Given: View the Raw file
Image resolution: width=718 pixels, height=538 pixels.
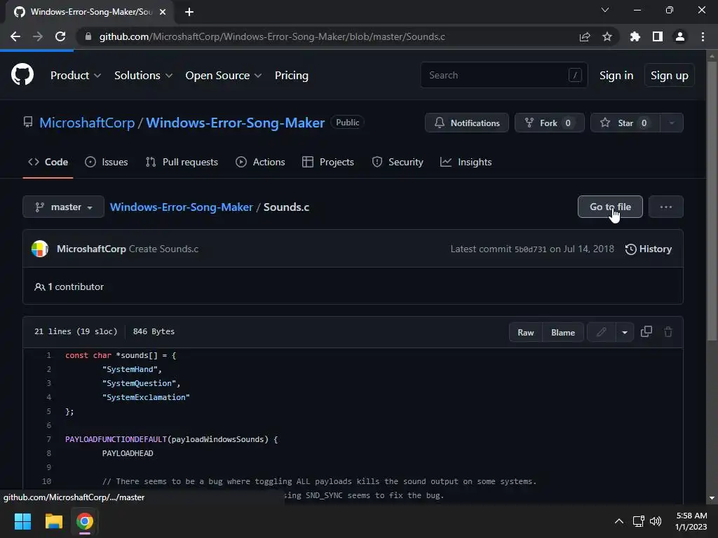Looking at the screenshot, I should pyautogui.click(x=526, y=332).
